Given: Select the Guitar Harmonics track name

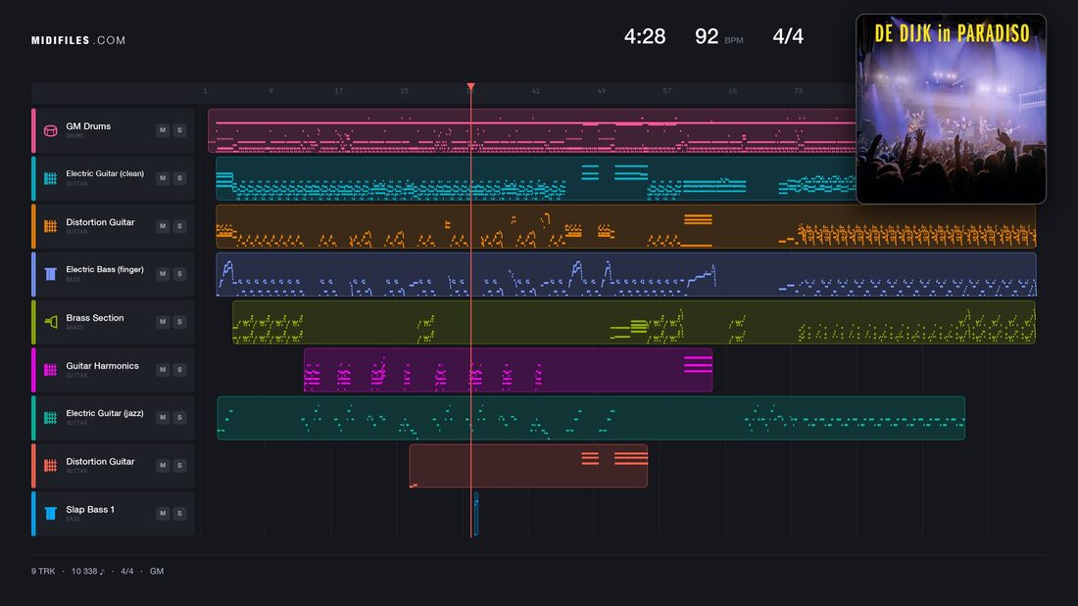Looking at the screenshot, I should point(103,365).
